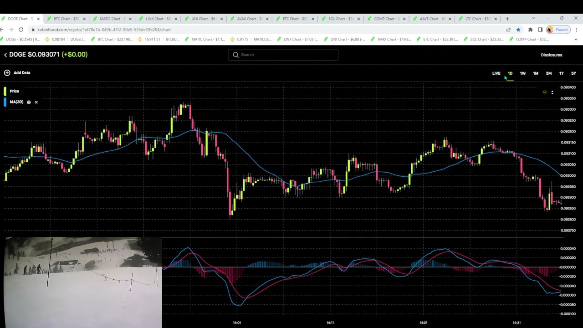Click the MA(30) legend label
Screen dimensions: 583x328
(16, 102)
